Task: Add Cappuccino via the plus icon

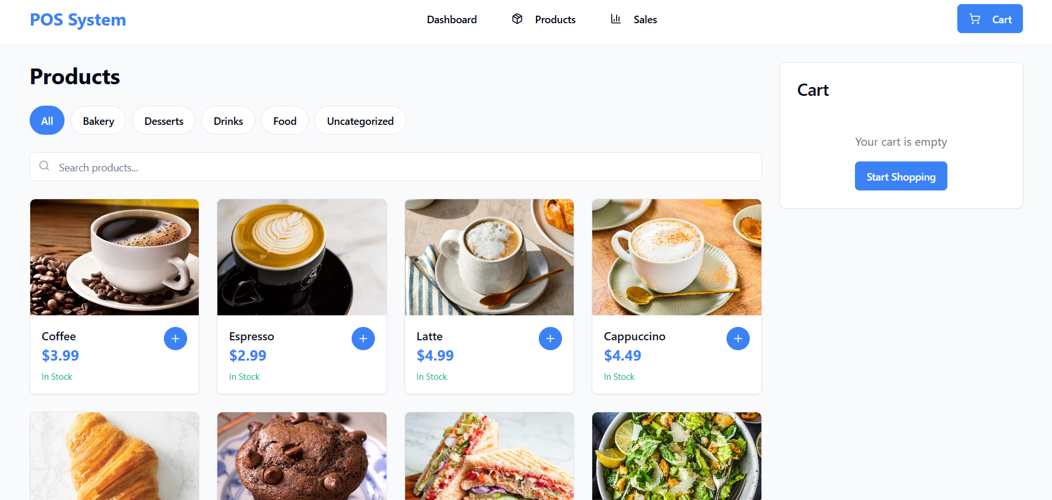Action: (738, 339)
